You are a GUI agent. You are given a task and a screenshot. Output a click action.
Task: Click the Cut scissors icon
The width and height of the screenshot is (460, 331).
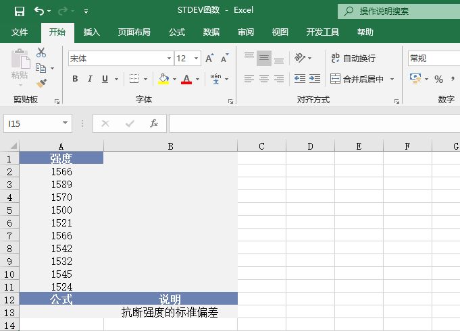41,53
